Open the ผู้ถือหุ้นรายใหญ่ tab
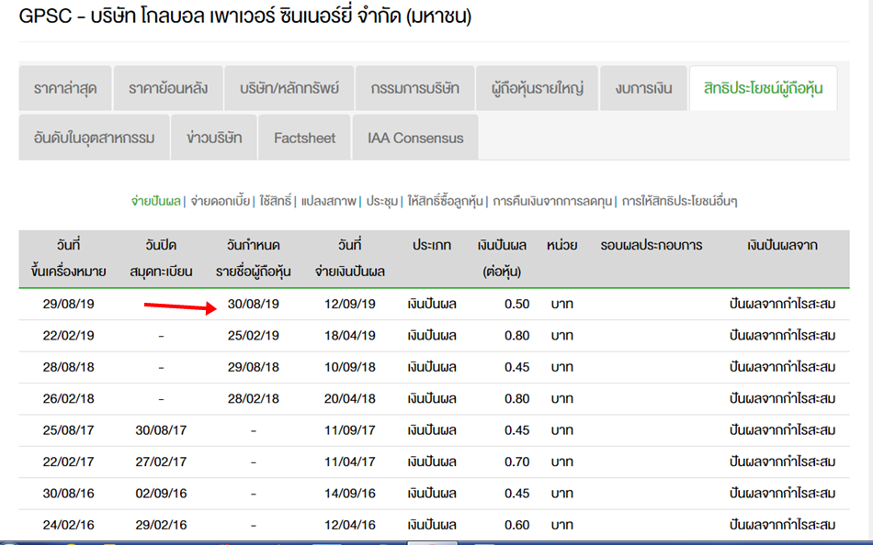873x545 pixels. click(x=538, y=88)
